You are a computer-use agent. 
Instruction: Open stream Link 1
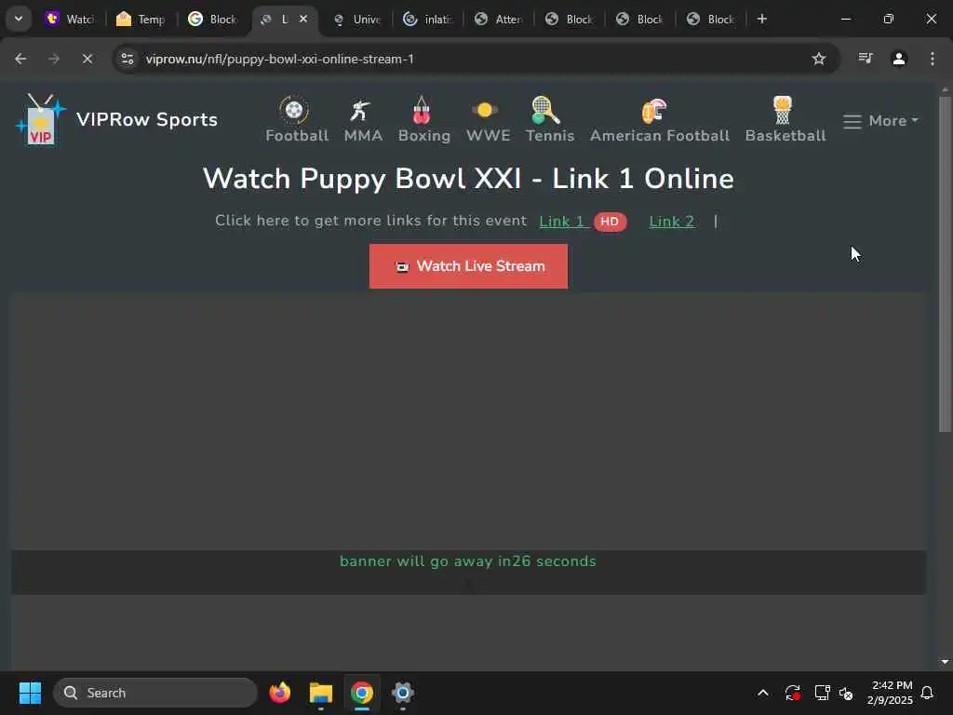coord(561,222)
